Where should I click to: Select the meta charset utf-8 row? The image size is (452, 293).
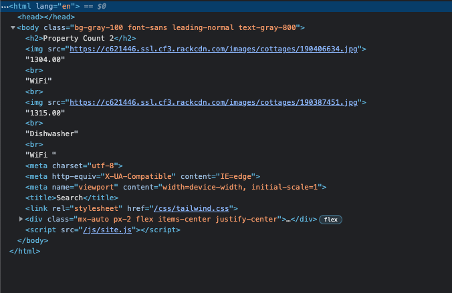(226, 166)
